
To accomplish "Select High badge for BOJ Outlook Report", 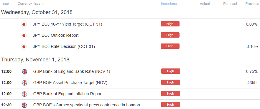I will (170, 35).
